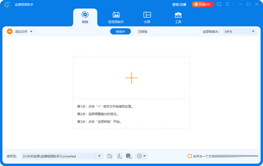
Task: Open the gear settings icon
Action: pyautogui.click(x=139, y=156)
